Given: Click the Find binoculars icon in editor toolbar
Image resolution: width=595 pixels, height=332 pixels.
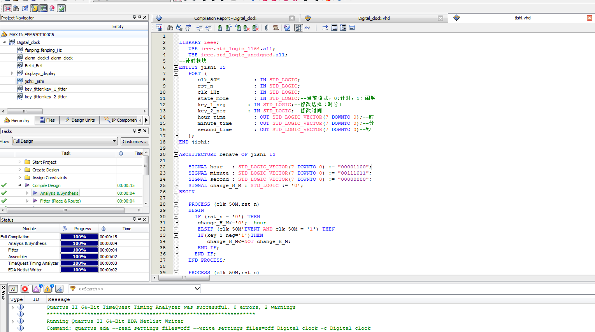Looking at the screenshot, I should coord(170,28).
